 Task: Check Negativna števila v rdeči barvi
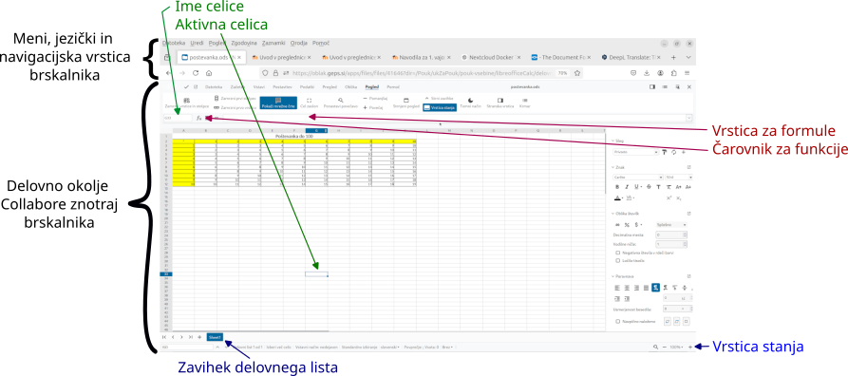point(618,253)
